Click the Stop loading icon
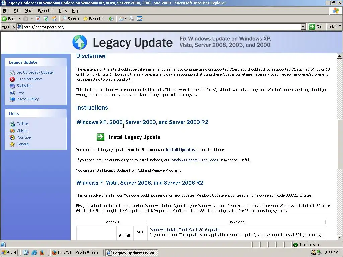 pyautogui.click(x=38, y=19)
